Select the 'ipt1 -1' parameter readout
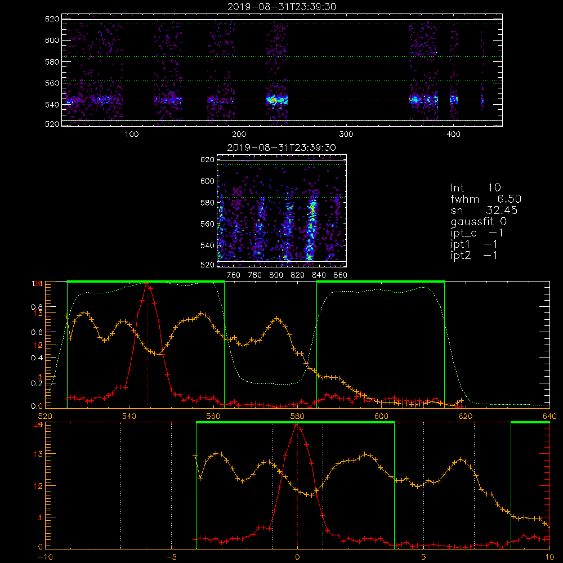563x563 pixels. point(474,244)
